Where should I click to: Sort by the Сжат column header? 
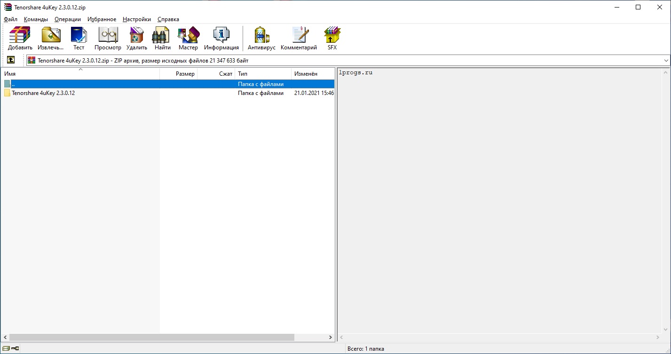216,74
